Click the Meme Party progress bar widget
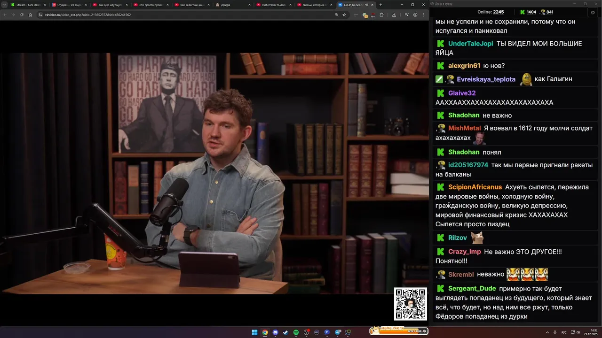Image resolution: width=602 pixels, height=338 pixels. [398, 330]
